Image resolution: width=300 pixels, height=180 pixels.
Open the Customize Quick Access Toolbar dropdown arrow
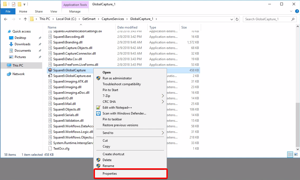[24, 4]
